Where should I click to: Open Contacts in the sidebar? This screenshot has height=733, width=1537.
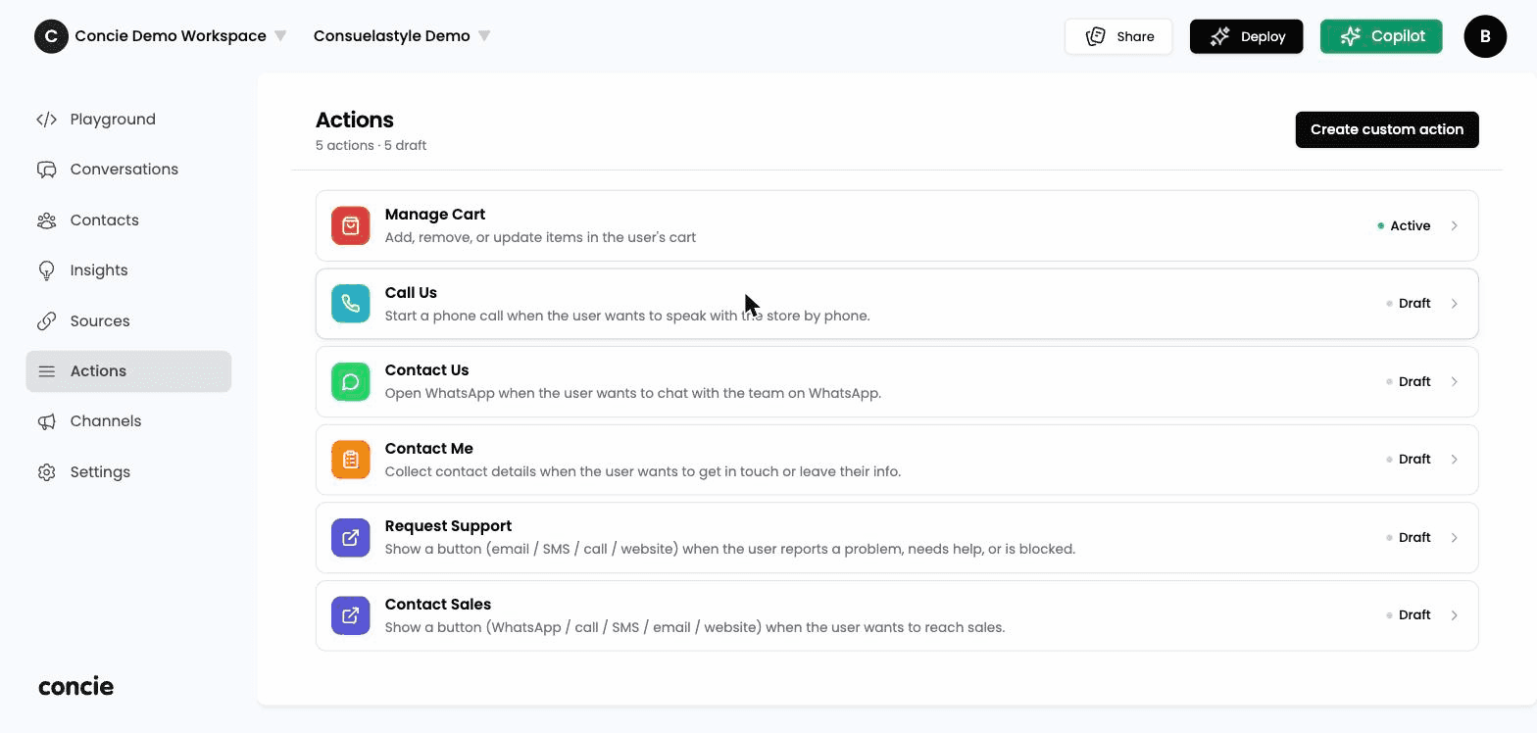click(x=128, y=220)
